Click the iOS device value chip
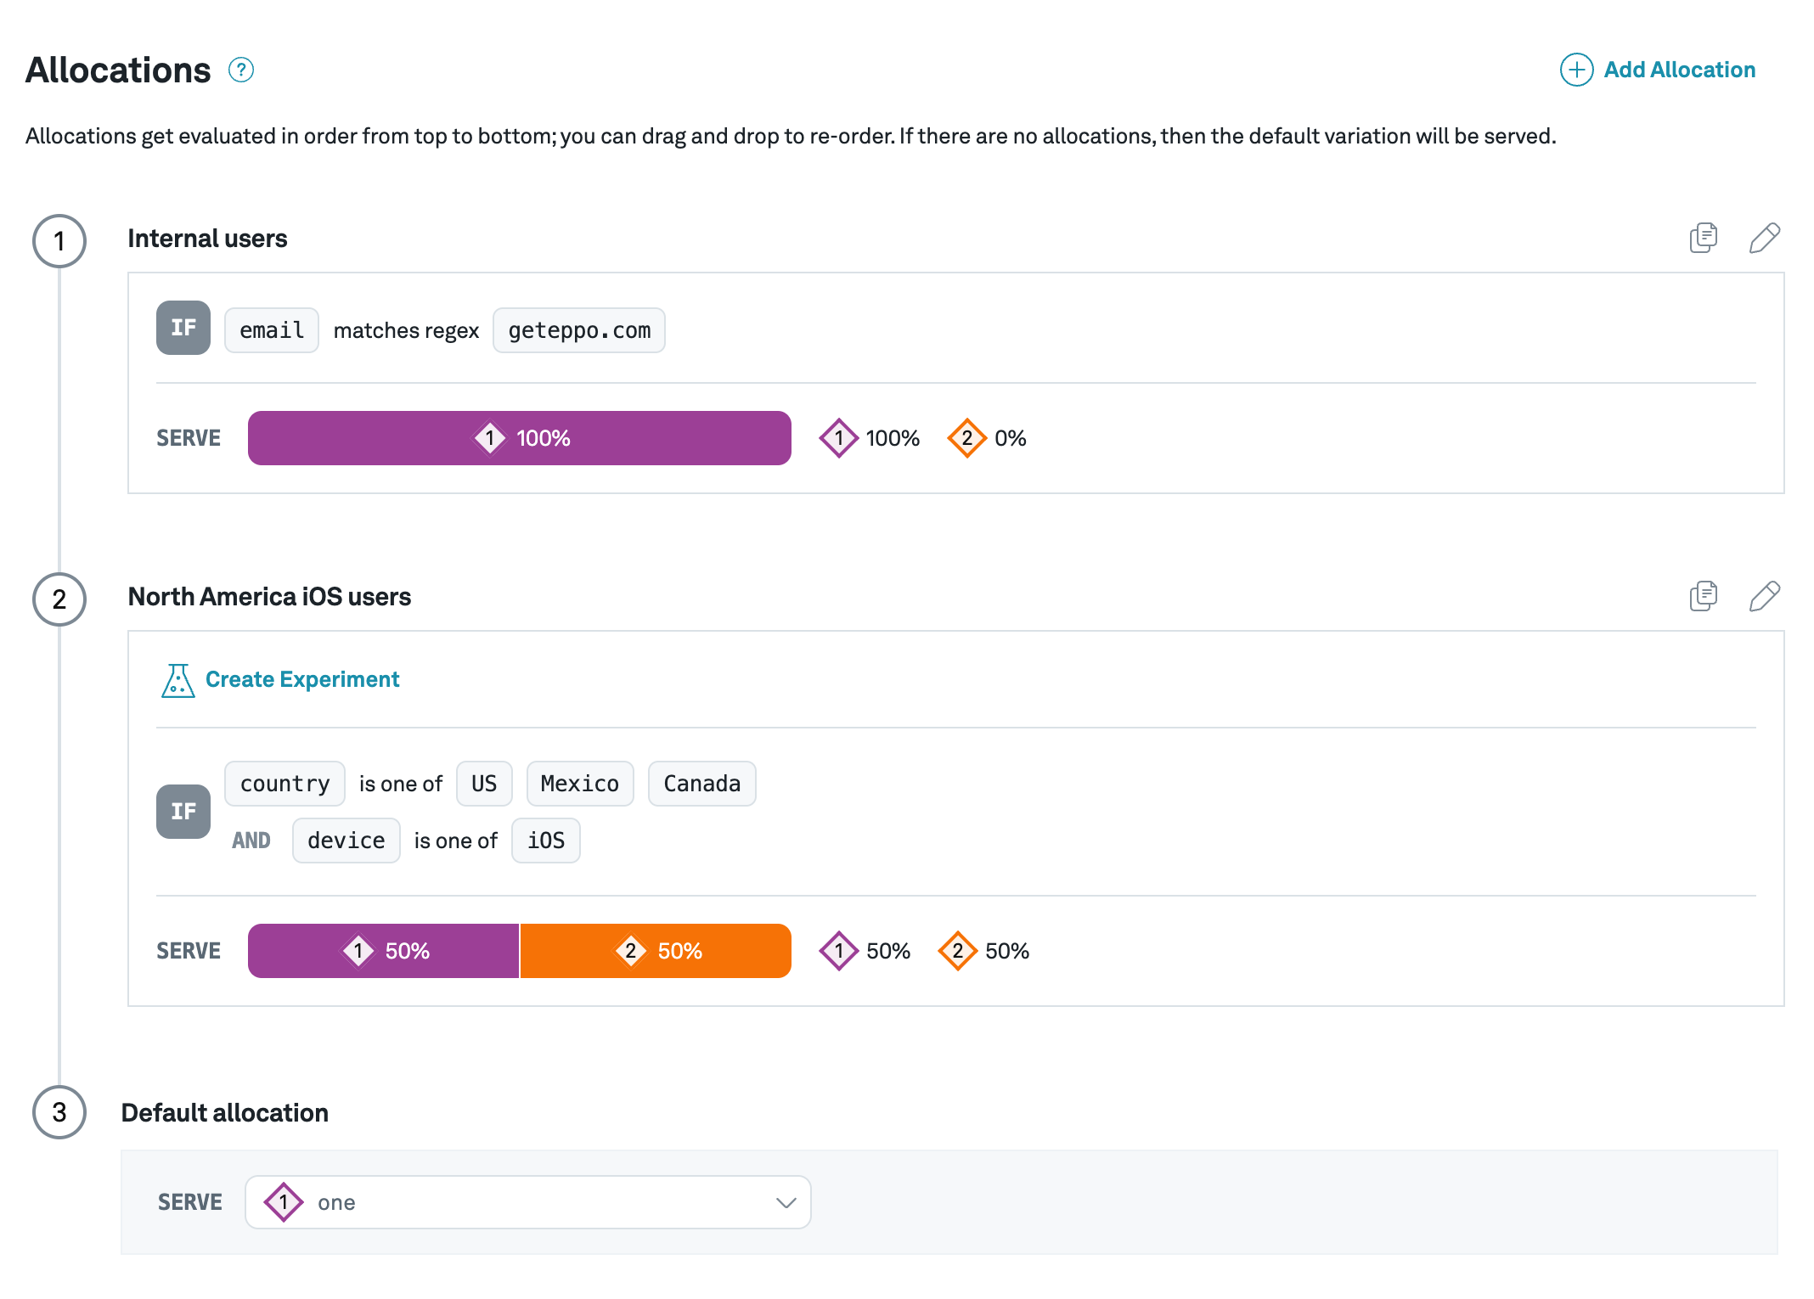 [x=545, y=841]
